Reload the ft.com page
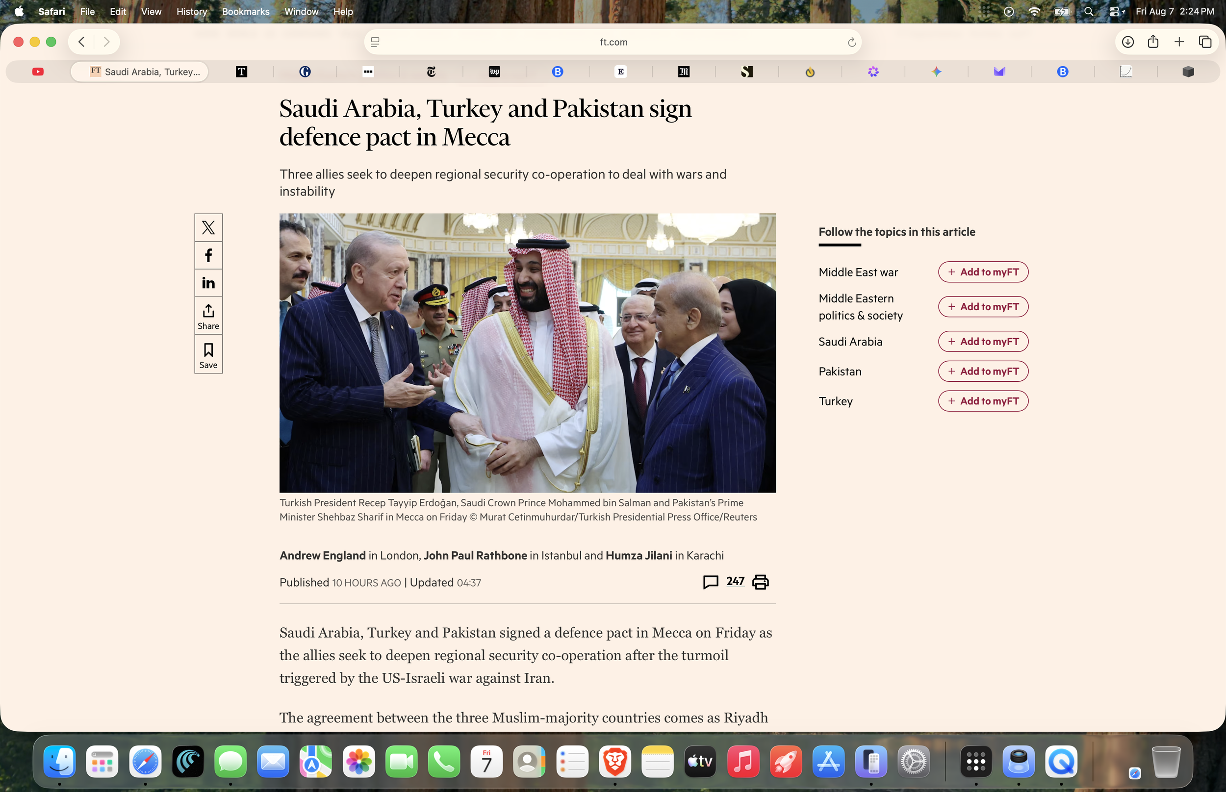The height and width of the screenshot is (792, 1226). click(x=851, y=42)
